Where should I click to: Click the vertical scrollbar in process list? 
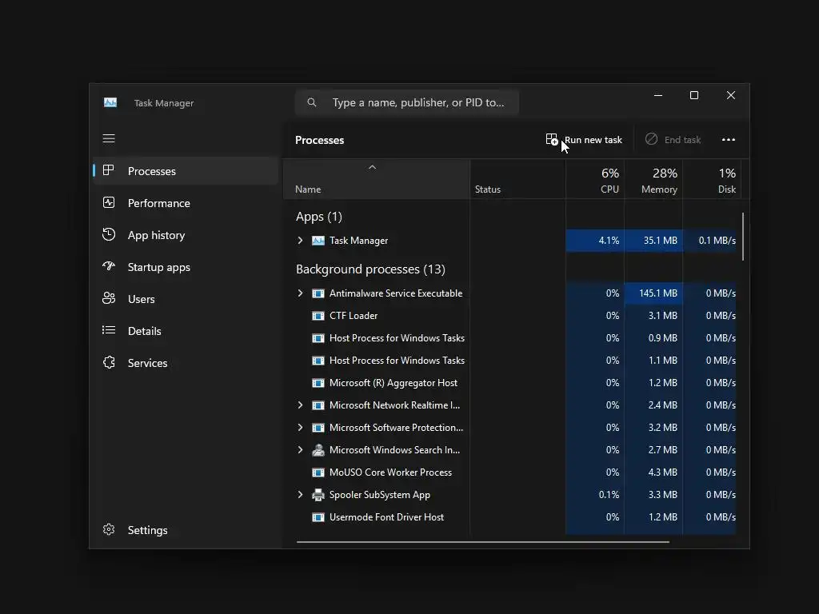pos(743,237)
